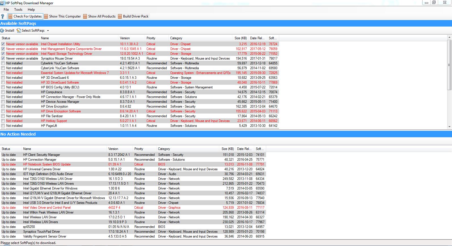Select IDT High Definition (HD) Audio Driver row
The image size is (452, 246).
click(x=133, y=174)
